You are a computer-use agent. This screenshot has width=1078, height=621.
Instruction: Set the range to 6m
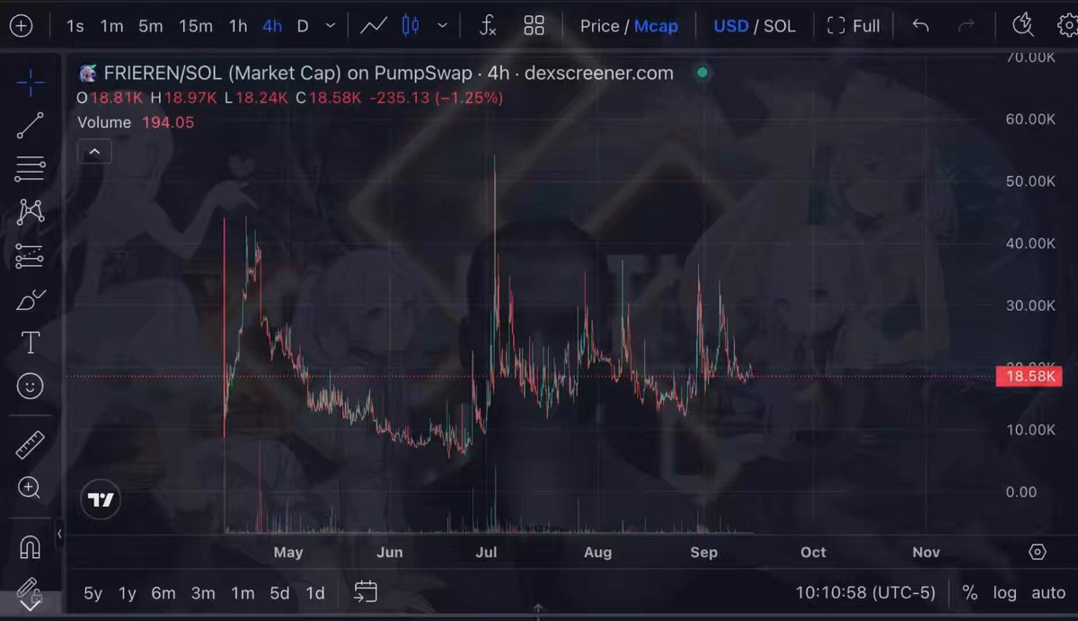(x=163, y=593)
